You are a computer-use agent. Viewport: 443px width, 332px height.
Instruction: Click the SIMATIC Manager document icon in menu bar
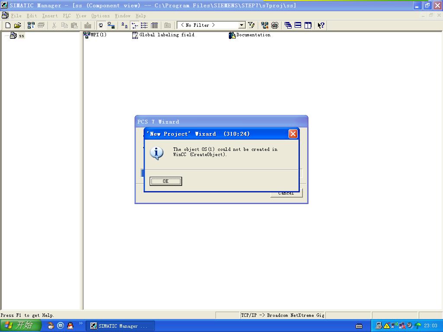5,15
